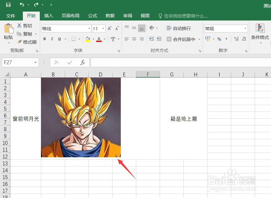Click the Redo arrow icon

pyautogui.click(x=36, y=4)
